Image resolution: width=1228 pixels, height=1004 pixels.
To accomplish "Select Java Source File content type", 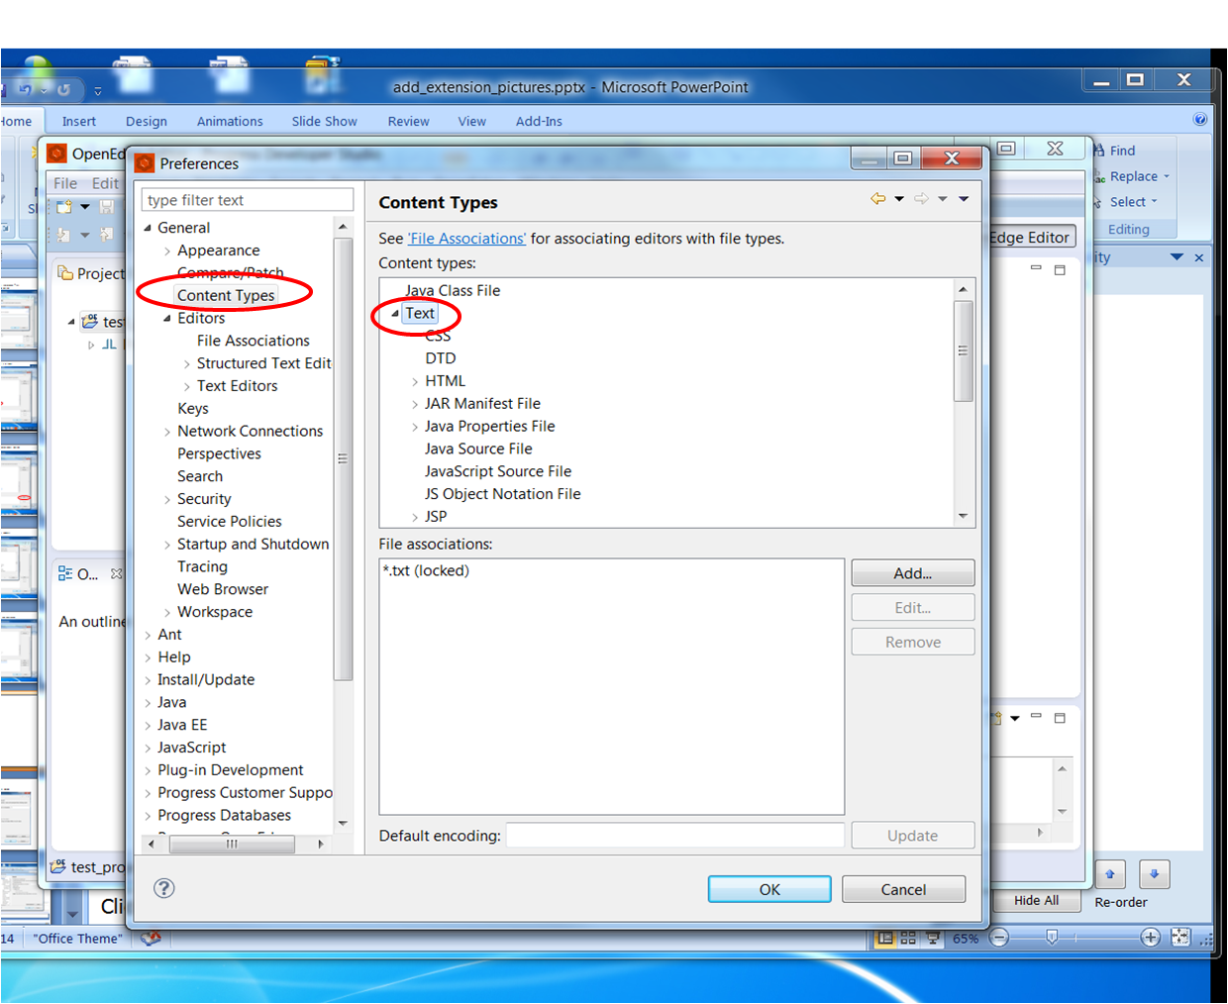I will [478, 449].
